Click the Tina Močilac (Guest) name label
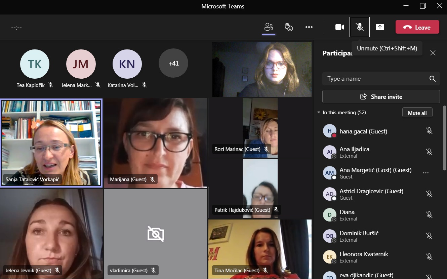This screenshot has width=447, height=279. click(x=237, y=270)
